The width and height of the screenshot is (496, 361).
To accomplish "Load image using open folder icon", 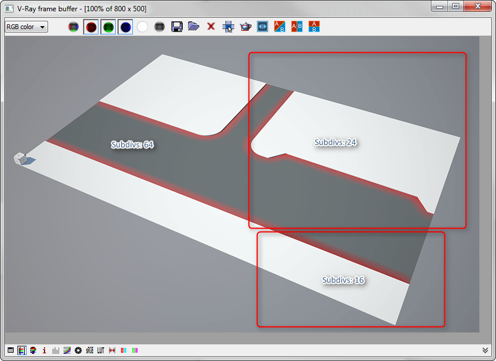I will coord(193,26).
